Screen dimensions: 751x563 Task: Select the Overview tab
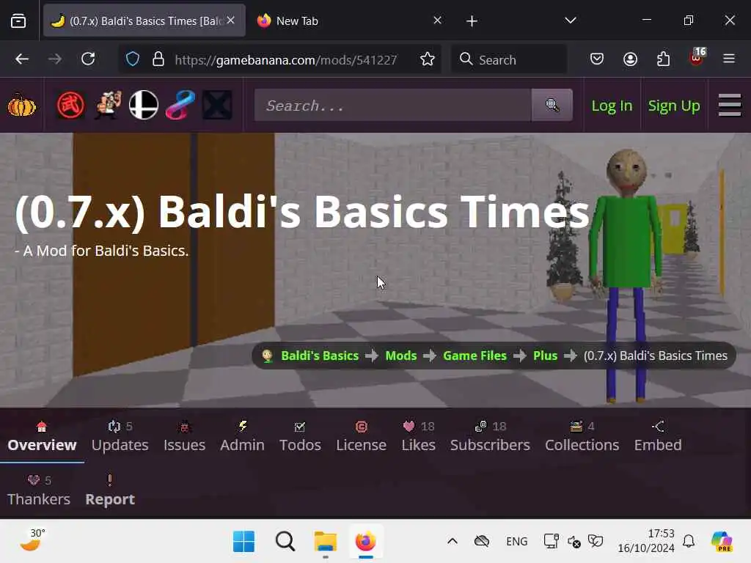pos(42,437)
